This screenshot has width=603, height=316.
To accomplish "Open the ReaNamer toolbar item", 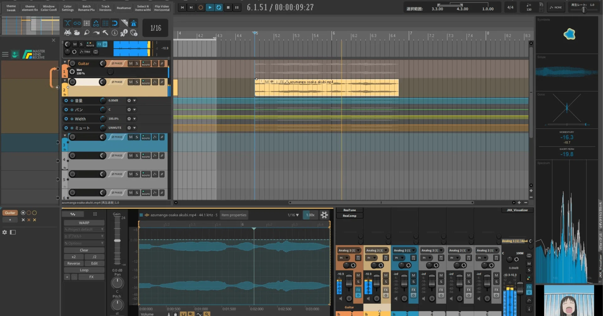I will pos(124,8).
